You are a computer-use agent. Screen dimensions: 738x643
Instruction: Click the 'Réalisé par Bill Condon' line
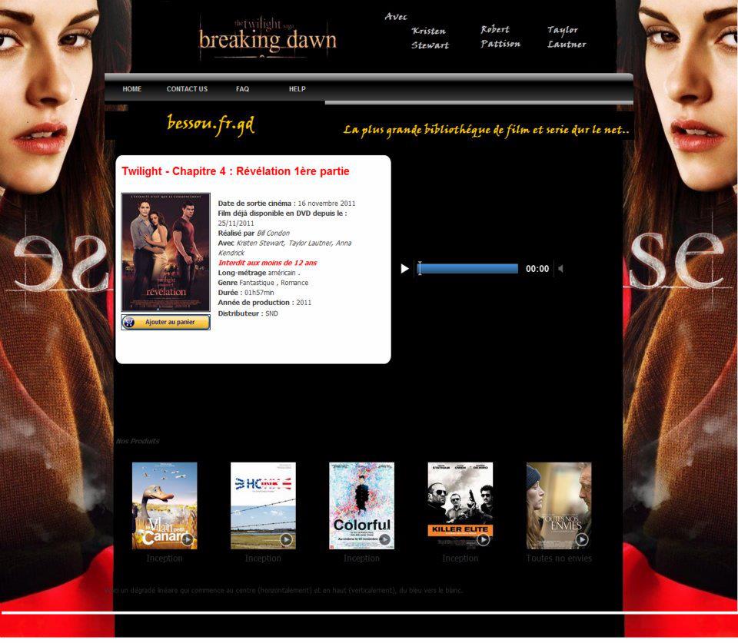click(x=254, y=234)
